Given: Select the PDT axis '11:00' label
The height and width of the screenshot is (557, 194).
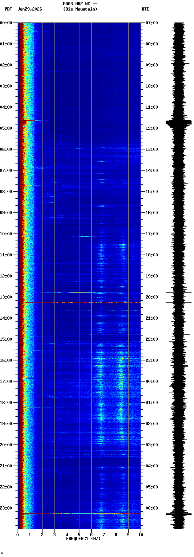Looking at the screenshot, I should [6, 255].
